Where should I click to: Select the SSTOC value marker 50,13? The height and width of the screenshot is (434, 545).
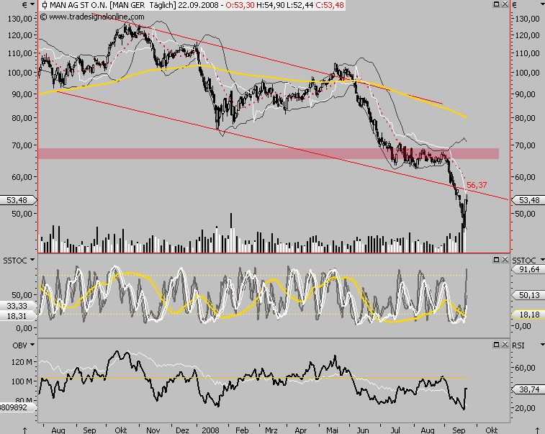528,295
